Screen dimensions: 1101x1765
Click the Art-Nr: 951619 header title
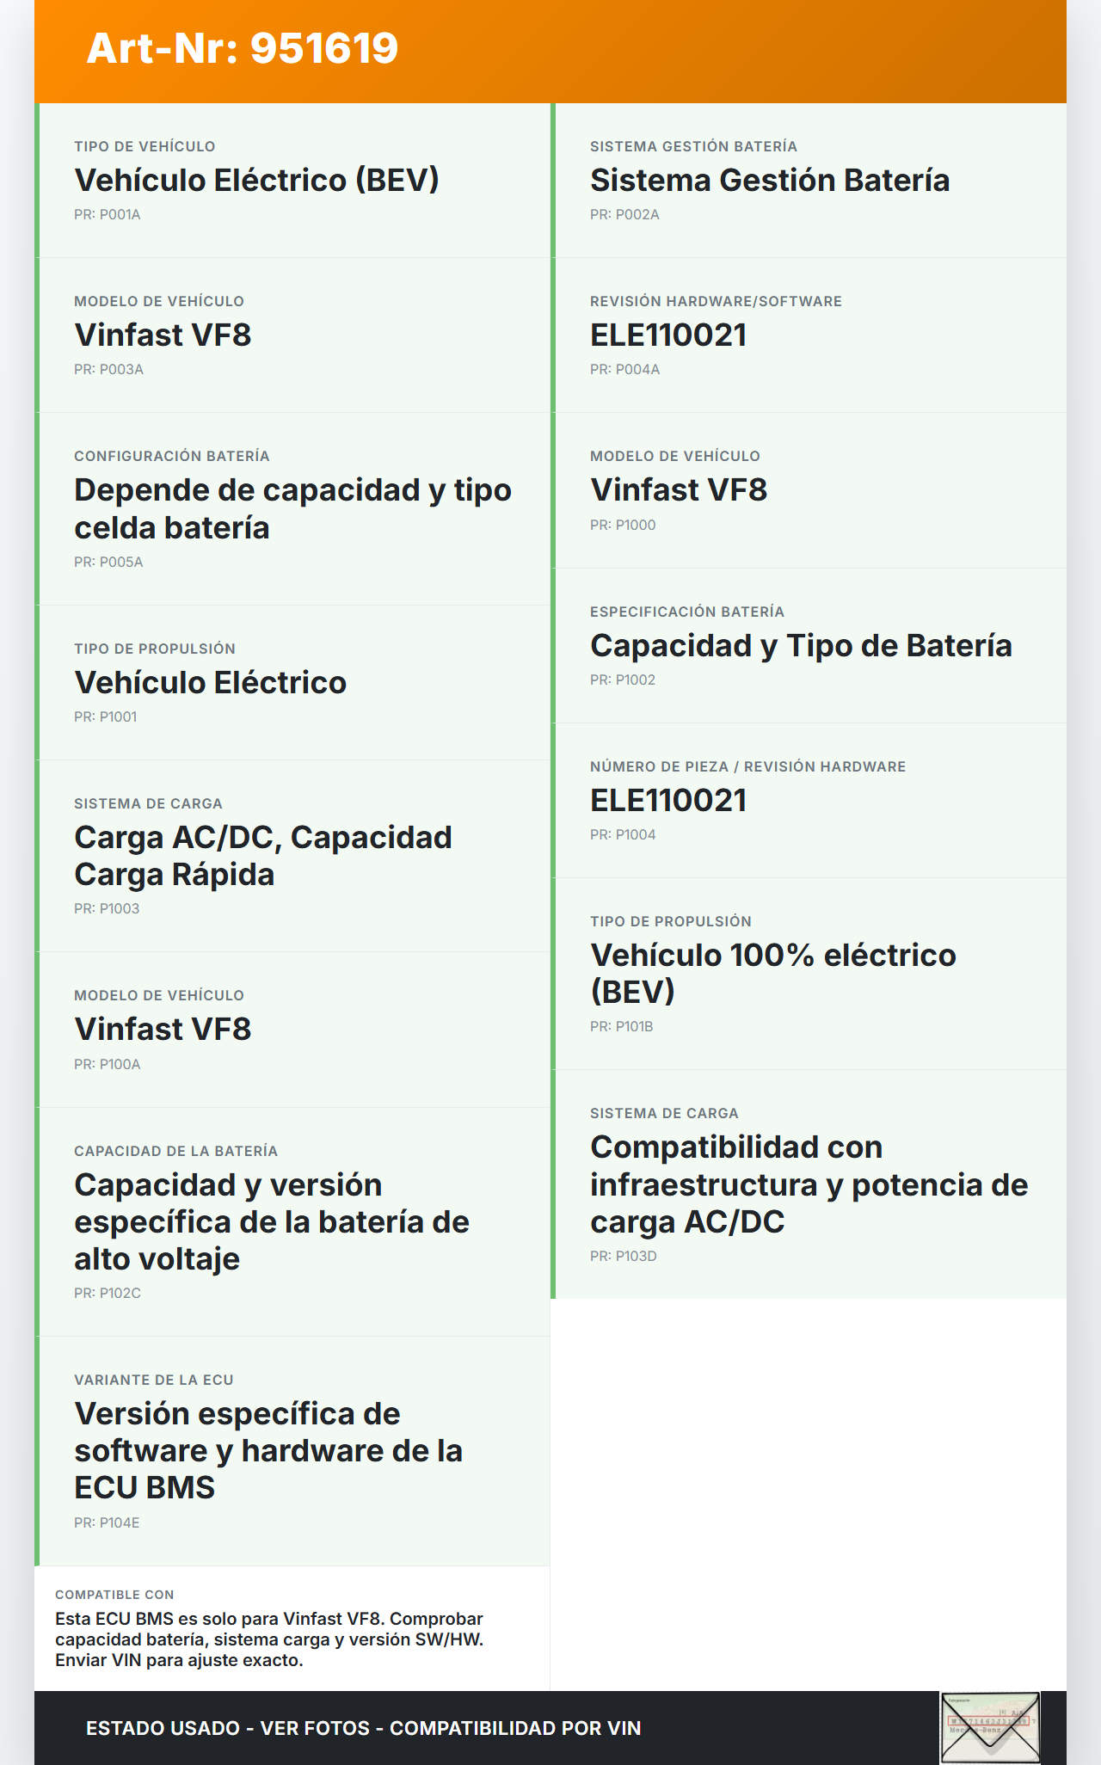coord(243,48)
